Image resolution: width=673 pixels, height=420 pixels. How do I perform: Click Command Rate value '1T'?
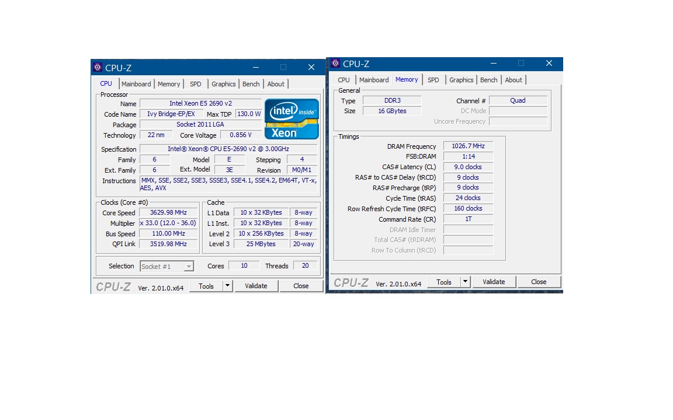click(x=469, y=219)
